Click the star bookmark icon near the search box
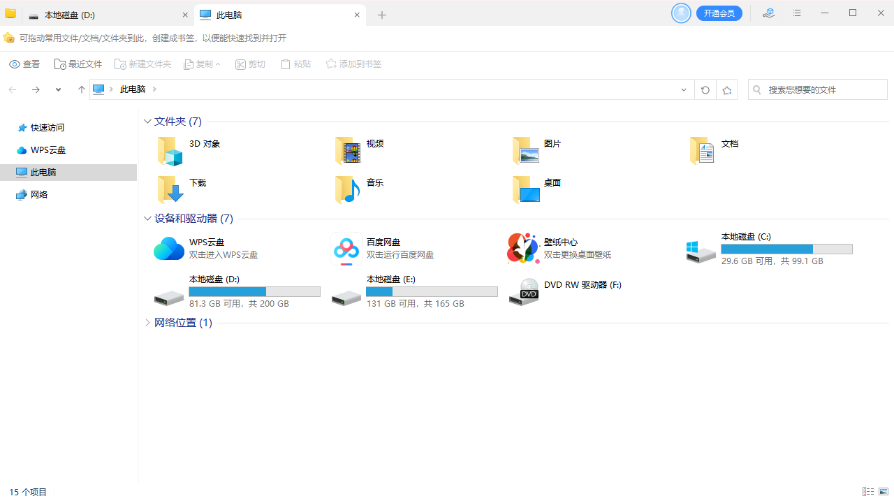The image size is (894, 503). 726,89
